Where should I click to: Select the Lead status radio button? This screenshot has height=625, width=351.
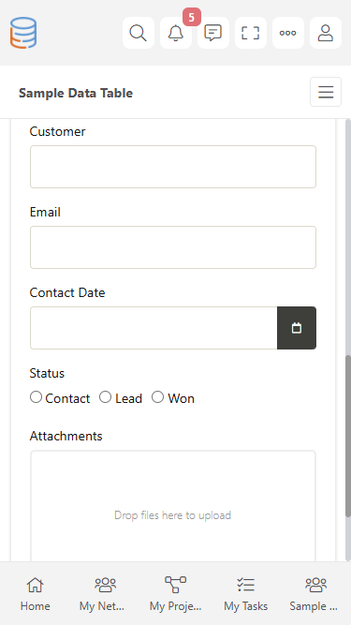[105, 397]
